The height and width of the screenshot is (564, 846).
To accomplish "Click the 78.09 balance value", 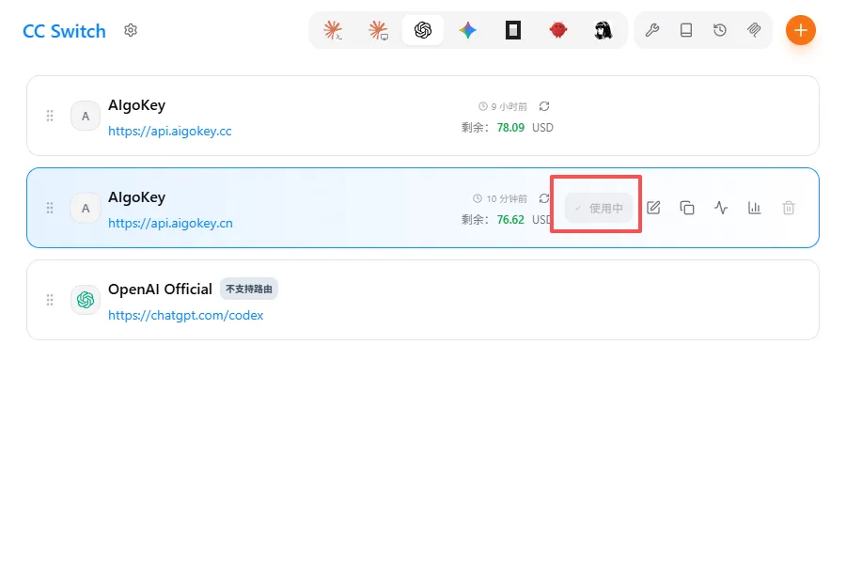I will (x=510, y=128).
